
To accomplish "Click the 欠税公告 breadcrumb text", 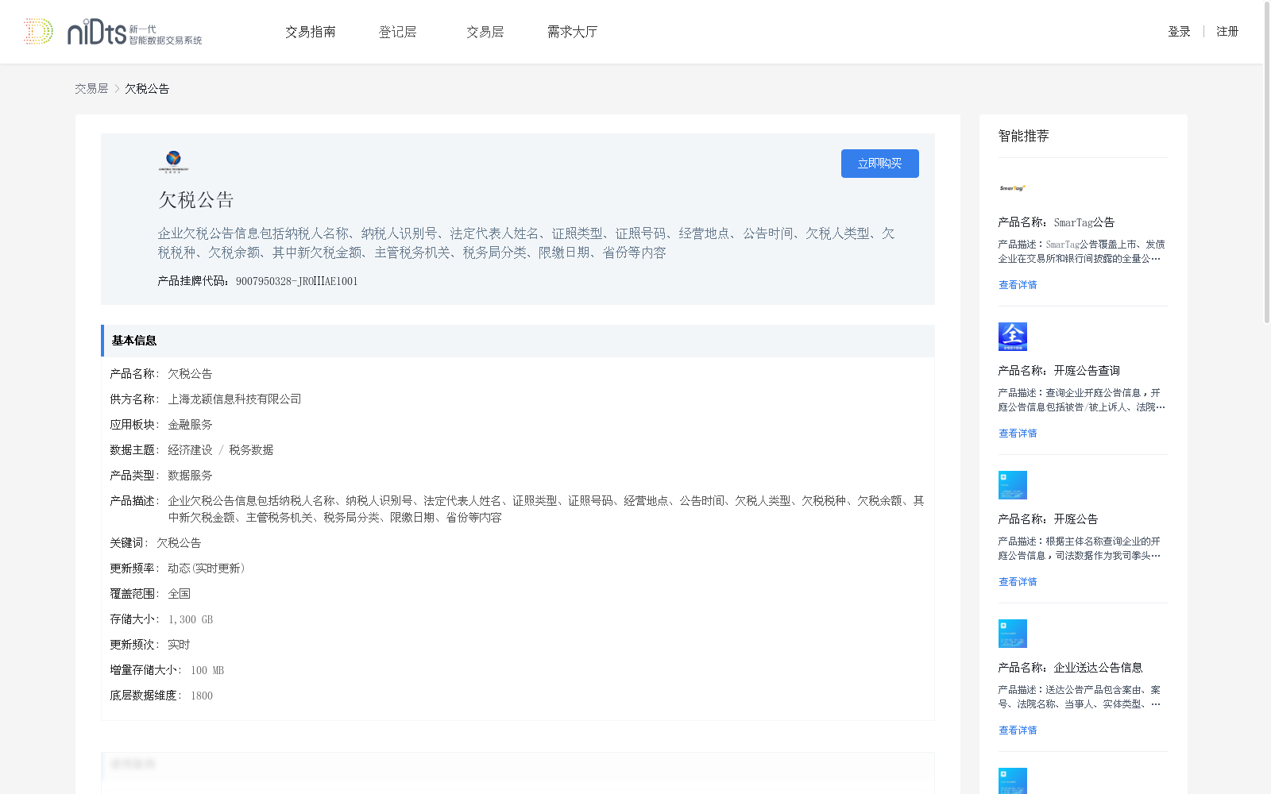I will point(147,89).
